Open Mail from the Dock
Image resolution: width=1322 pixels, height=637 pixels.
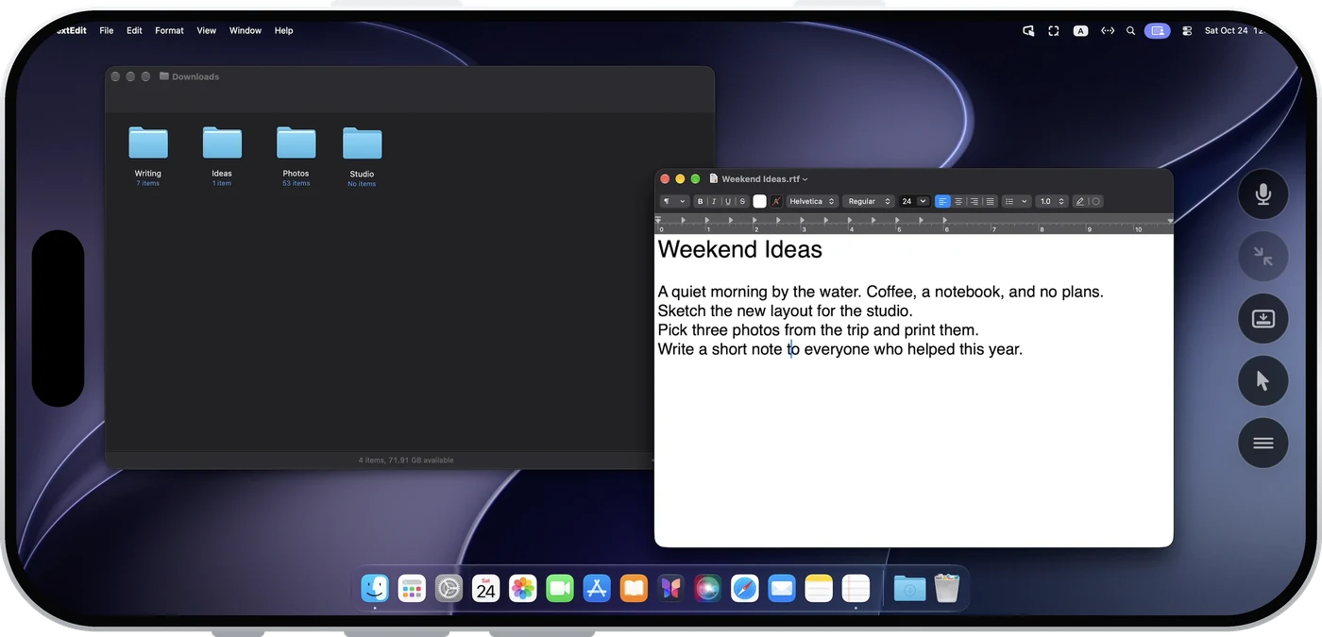[782, 589]
